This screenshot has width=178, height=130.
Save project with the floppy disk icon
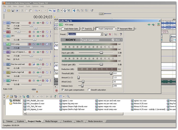[x=13, y=10]
